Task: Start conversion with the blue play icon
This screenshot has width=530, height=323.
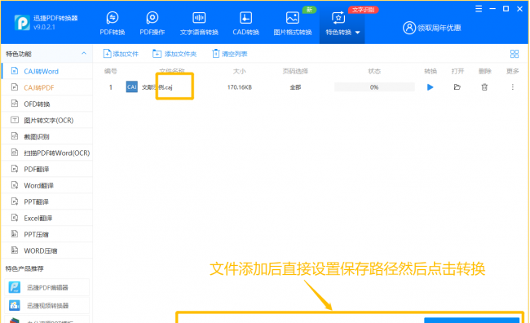Action: click(x=430, y=87)
